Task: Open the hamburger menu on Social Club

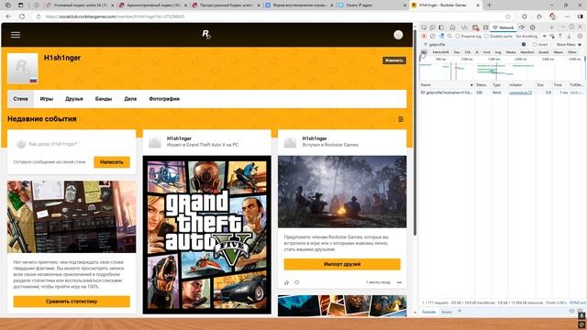Action: pyautogui.click(x=16, y=35)
